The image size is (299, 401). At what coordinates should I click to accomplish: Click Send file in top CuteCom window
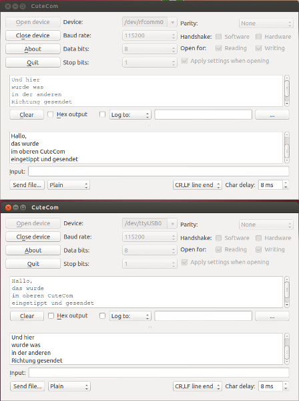pos(27,185)
